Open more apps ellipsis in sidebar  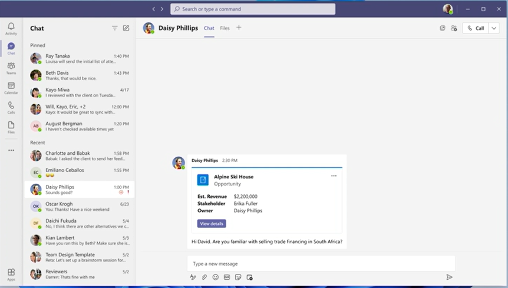(11, 150)
